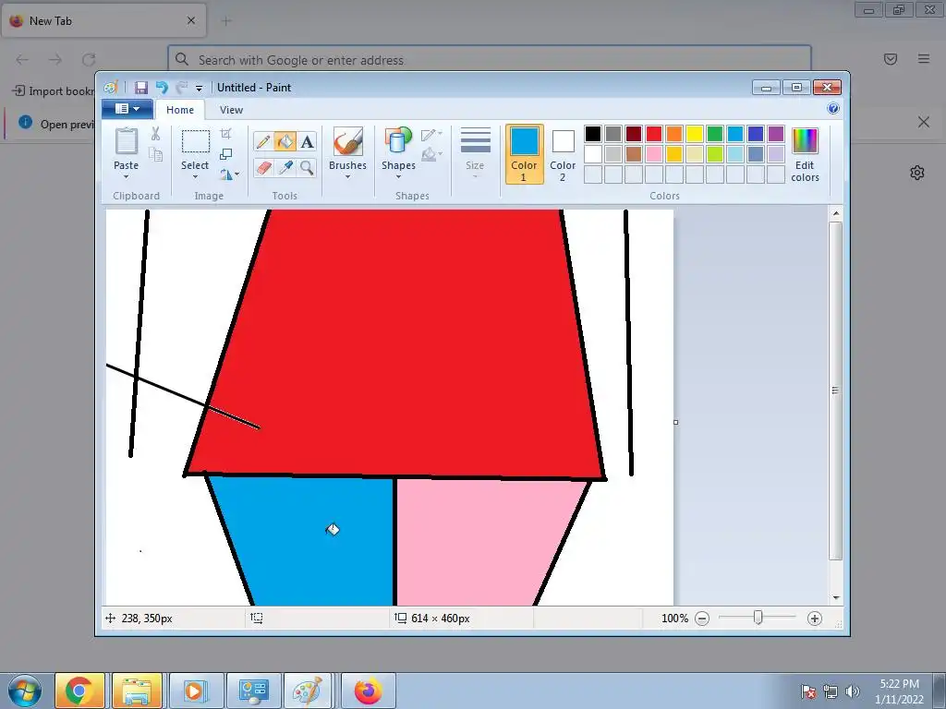Select the Color 2 button
The height and width of the screenshot is (709, 946).
point(563,154)
